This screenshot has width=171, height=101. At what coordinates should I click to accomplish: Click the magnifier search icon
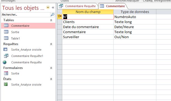(x=52, y=15)
